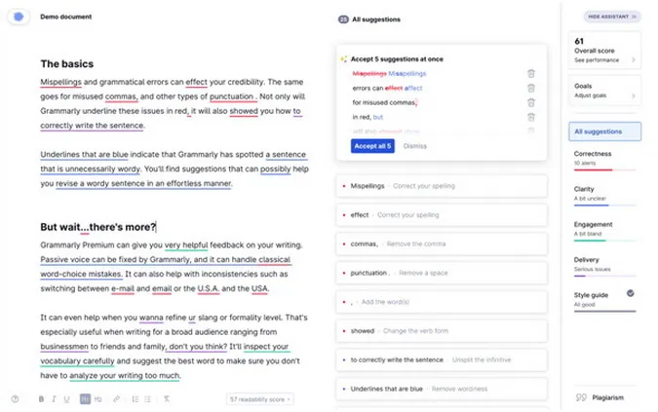
Task: Toggle bold formatting
Action: tap(41, 399)
